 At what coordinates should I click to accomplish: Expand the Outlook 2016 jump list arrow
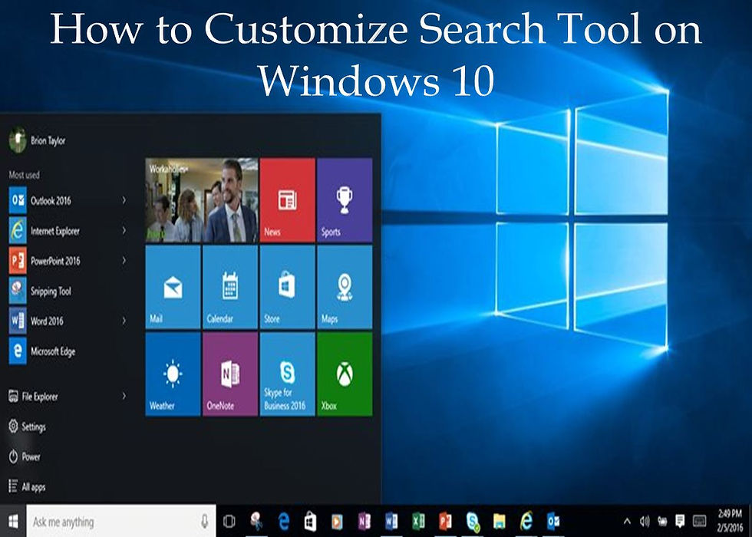pyautogui.click(x=124, y=200)
